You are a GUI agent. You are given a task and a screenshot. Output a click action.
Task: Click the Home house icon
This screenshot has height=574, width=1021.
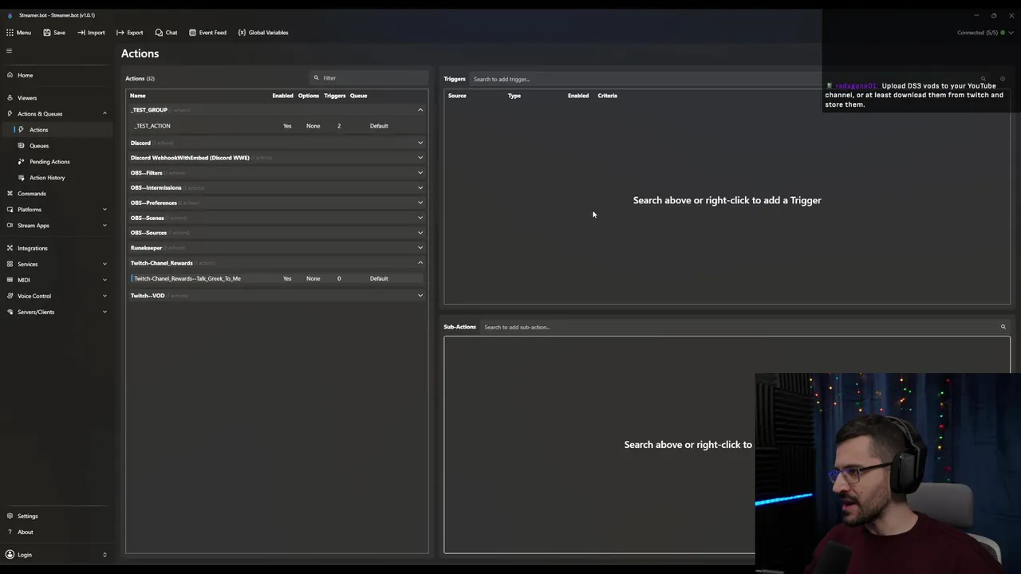tap(10, 75)
